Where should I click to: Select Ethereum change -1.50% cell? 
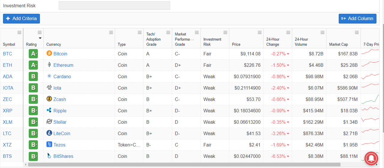(278, 65)
